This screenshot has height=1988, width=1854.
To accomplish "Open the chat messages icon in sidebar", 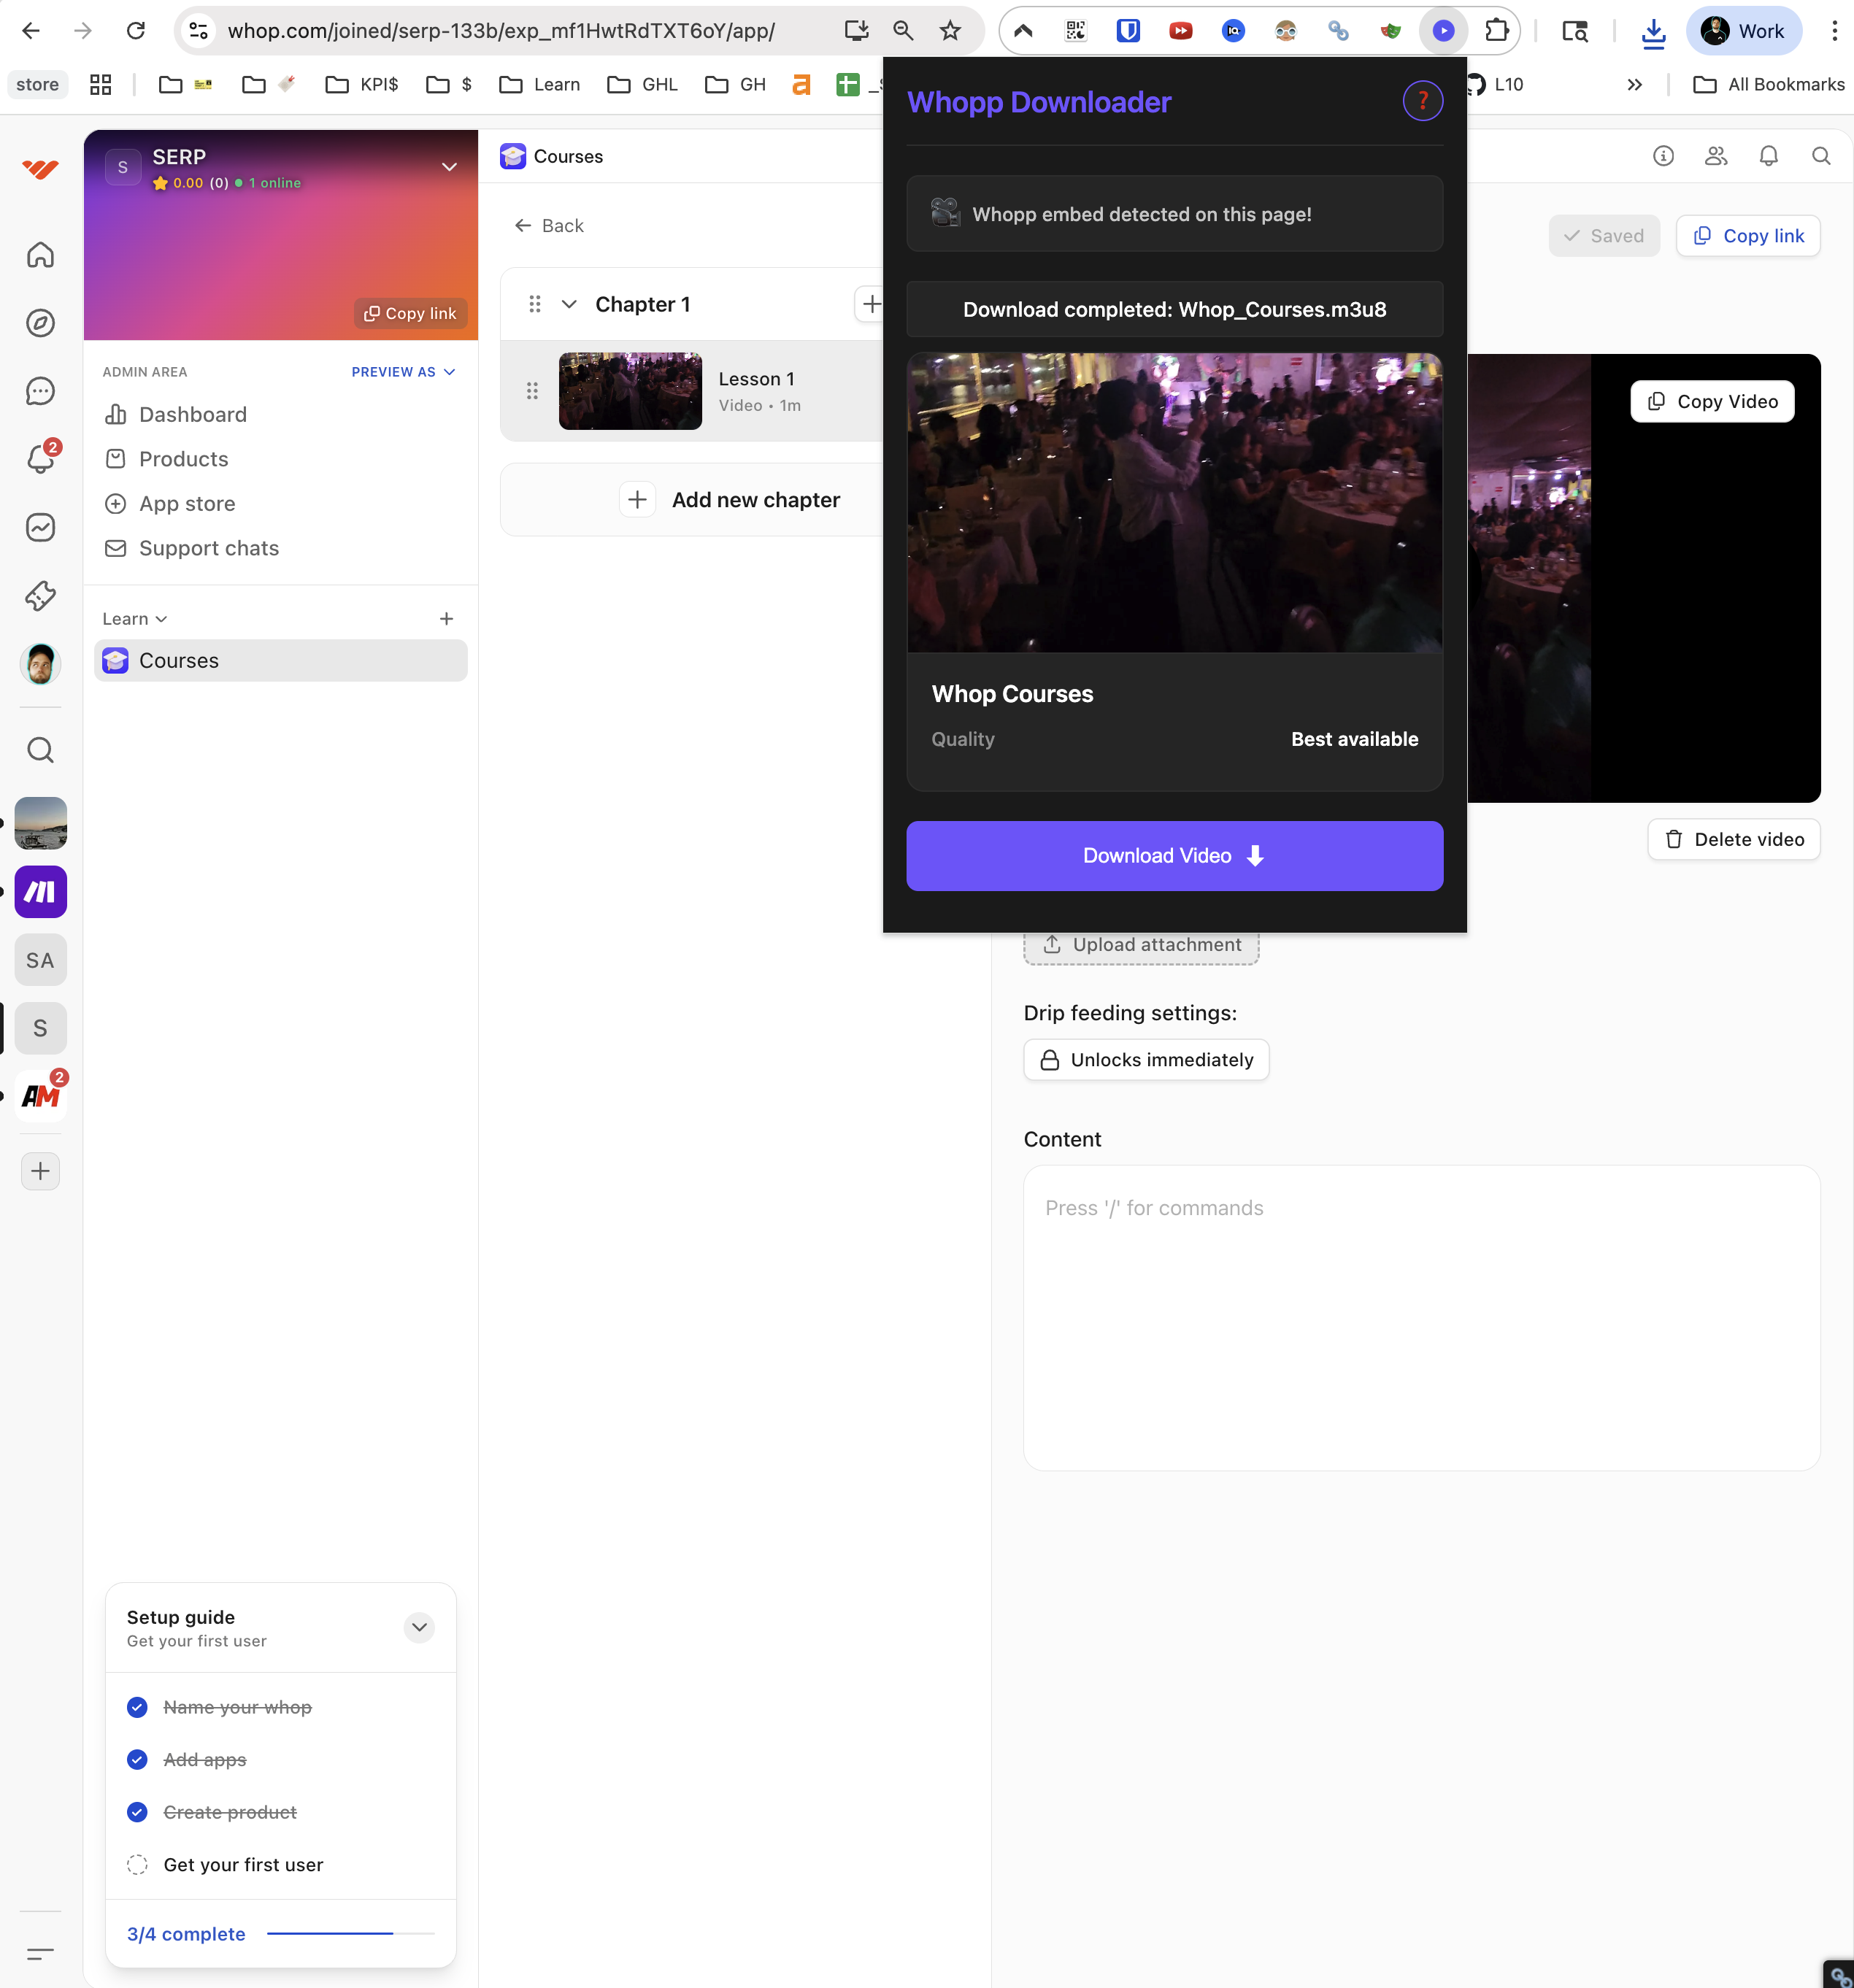I will (40, 391).
